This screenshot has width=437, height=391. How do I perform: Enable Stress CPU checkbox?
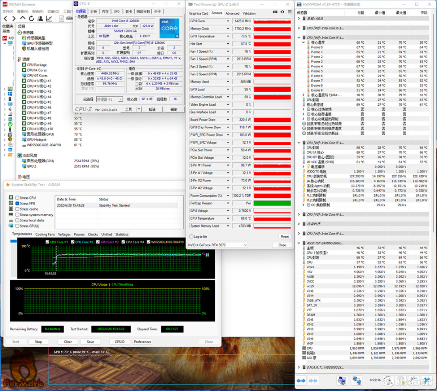click(17, 198)
